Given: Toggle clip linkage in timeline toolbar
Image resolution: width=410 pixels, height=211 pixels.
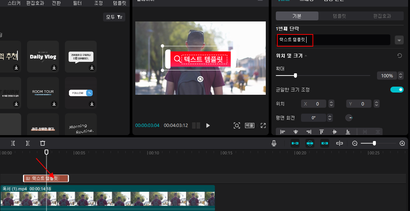Looking at the screenshot, I should (324, 143).
